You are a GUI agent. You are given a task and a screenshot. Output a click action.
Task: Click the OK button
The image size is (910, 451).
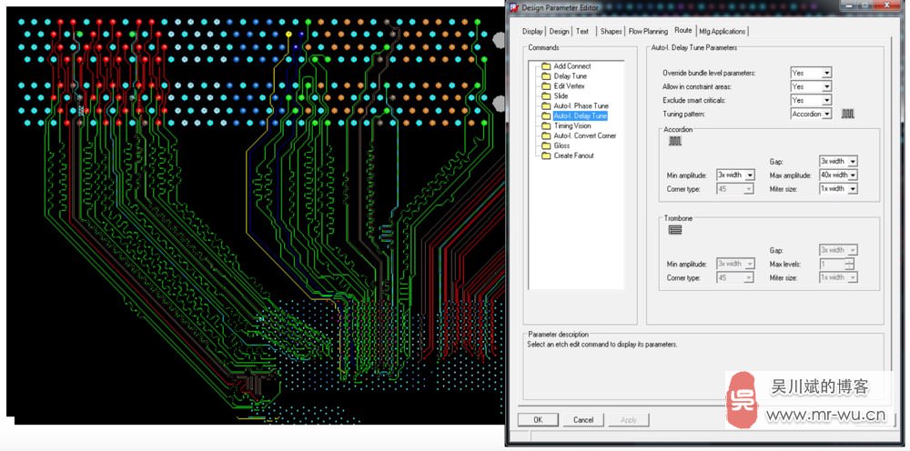coord(538,420)
